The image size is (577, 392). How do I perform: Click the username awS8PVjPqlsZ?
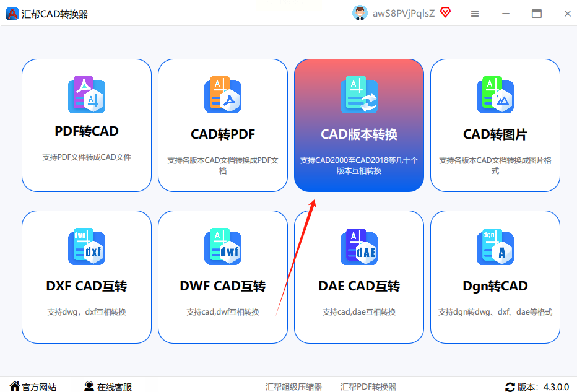click(x=403, y=14)
